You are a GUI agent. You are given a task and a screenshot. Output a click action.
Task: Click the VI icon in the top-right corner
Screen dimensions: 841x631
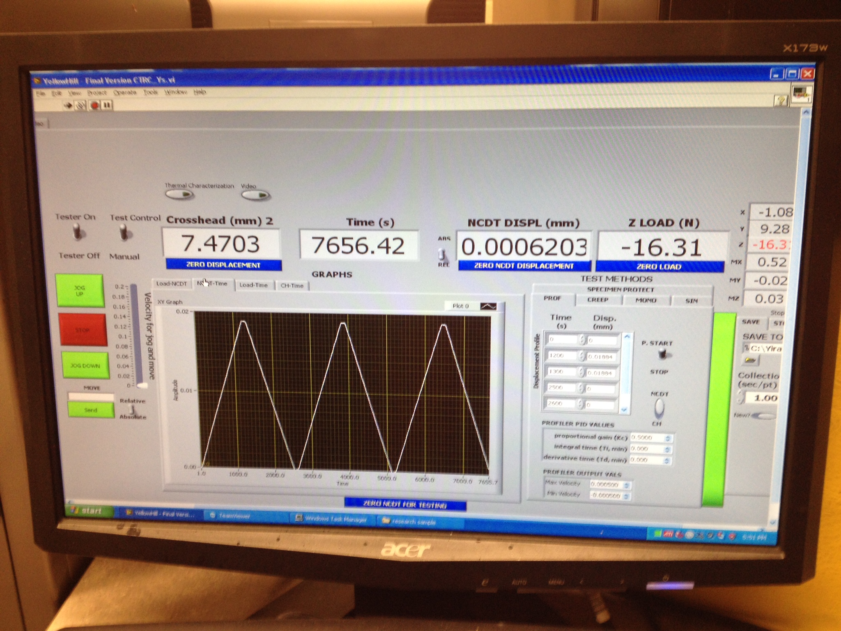[x=801, y=94]
